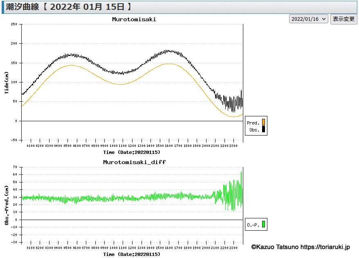Click the 0100 tick on the tide chart

click(31, 146)
